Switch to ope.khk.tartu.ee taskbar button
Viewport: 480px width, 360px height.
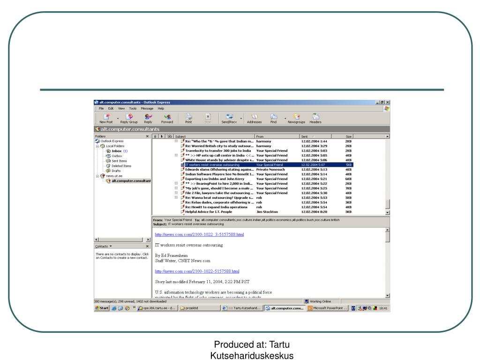click(x=157, y=308)
